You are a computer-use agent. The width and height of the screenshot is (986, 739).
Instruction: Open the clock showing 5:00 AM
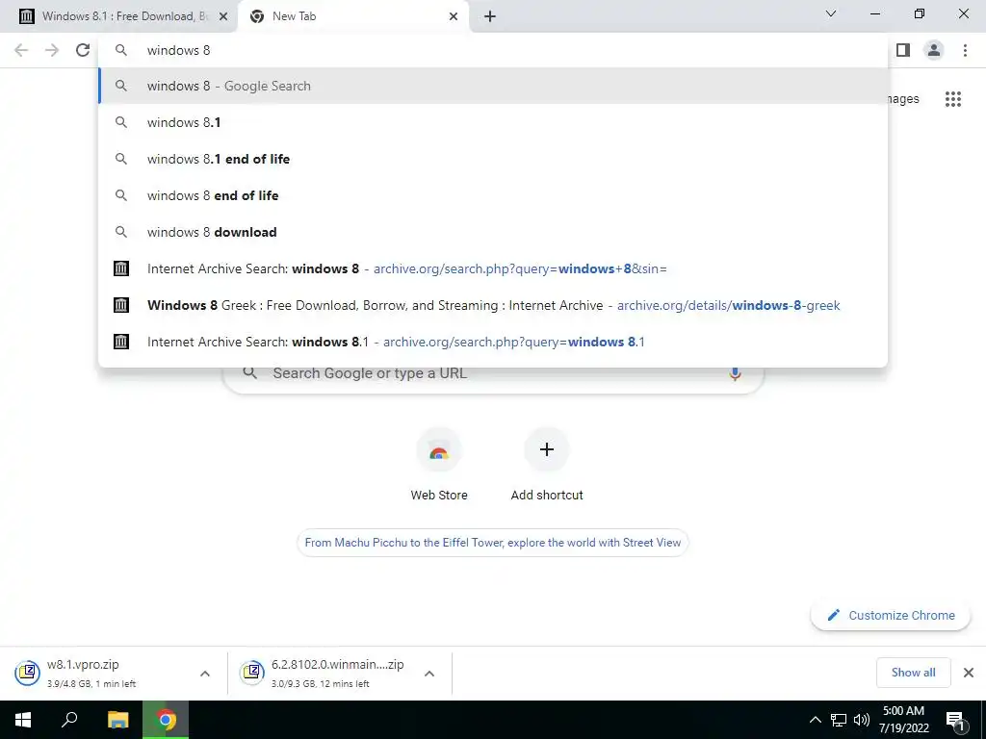click(903, 720)
